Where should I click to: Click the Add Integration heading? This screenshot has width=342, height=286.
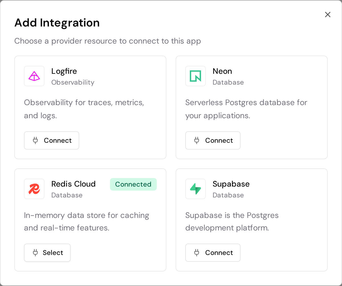57,23
